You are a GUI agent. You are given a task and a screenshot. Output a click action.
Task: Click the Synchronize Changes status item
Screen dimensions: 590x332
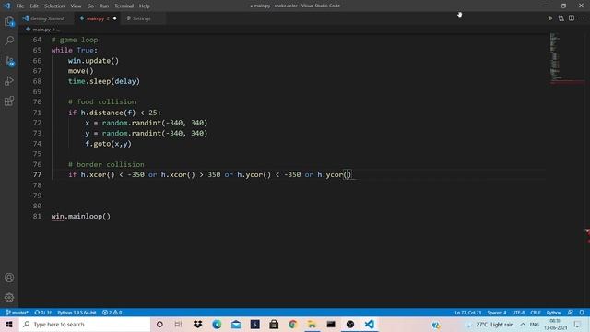coord(43,313)
